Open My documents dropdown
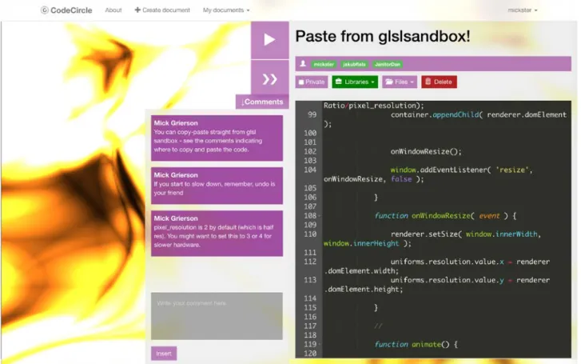Image resolution: width=581 pixels, height=364 pixels. tap(226, 10)
